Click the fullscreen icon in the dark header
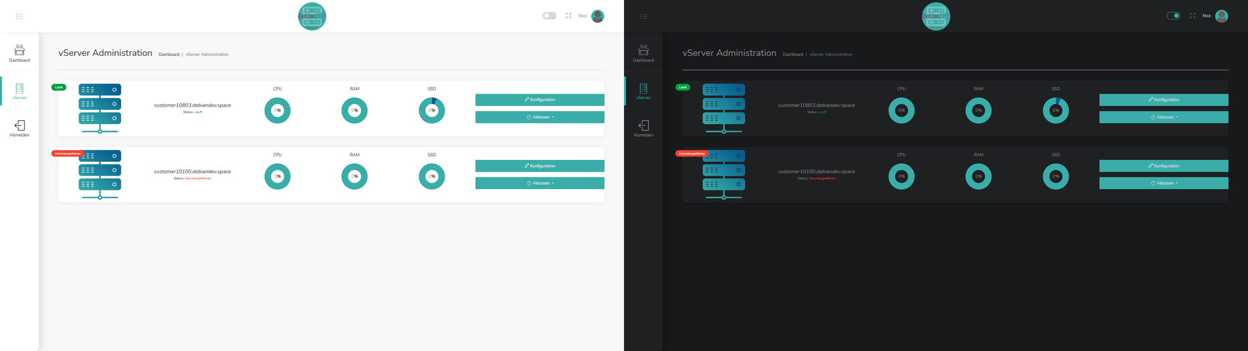 [x=1192, y=16]
